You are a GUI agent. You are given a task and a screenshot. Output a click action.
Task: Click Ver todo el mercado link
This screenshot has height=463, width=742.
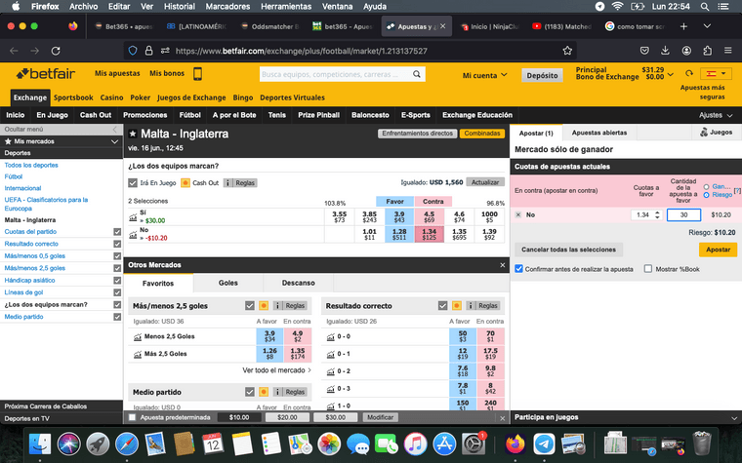click(277, 370)
